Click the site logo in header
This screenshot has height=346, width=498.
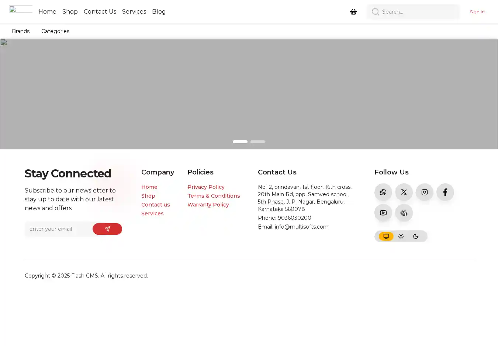(x=21, y=10)
